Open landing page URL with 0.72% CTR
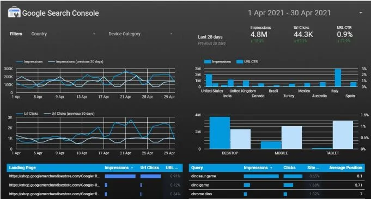This screenshot has width=371, height=199. tap(54, 185)
